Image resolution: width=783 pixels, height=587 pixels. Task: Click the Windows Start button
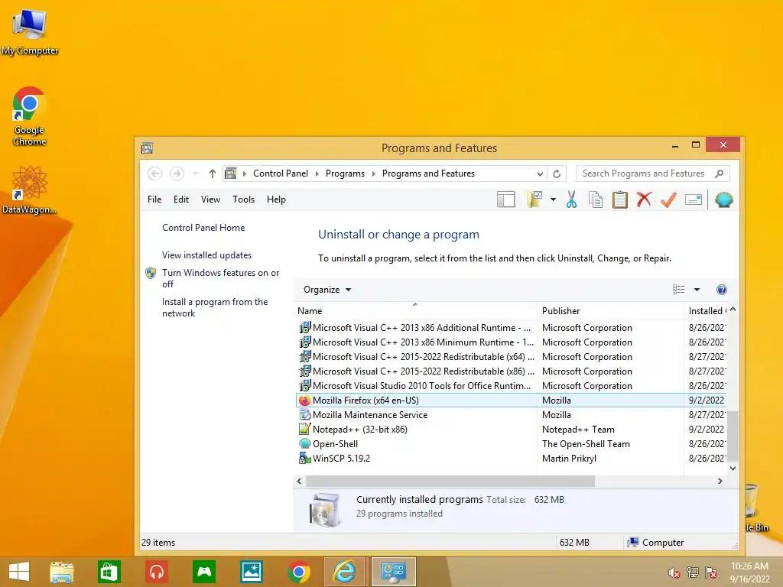pyautogui.click(x=19, y=572)
